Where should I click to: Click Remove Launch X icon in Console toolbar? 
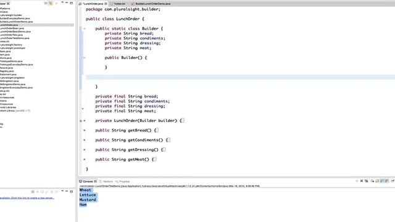pos(362,181)
